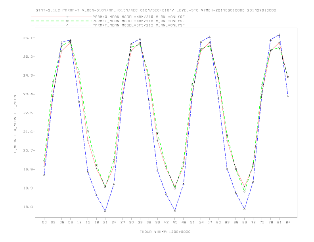Click blue triangle data point at hour 69 minimum
Image resolution: width=314 pixels, height=242 pixels.
[x=245, y=209]
